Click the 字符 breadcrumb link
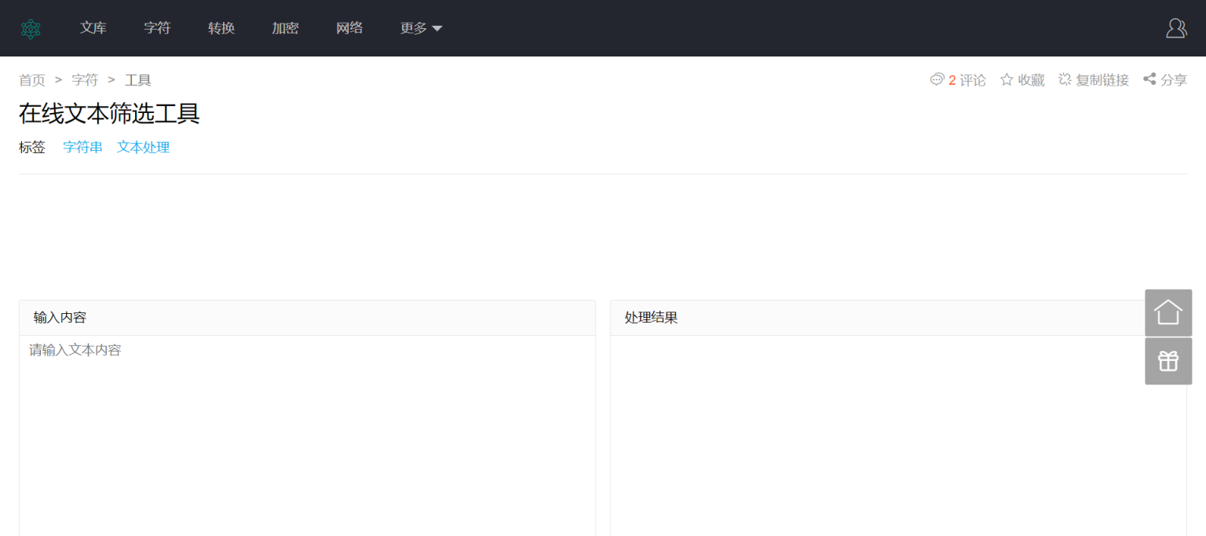Viewport: 1206px width, 536px height. click(84, 79)
